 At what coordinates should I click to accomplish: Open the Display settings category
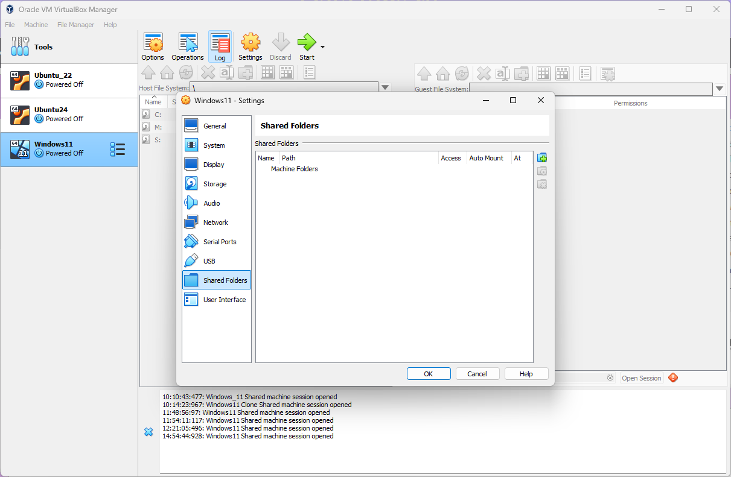click(x=217, y=165)
